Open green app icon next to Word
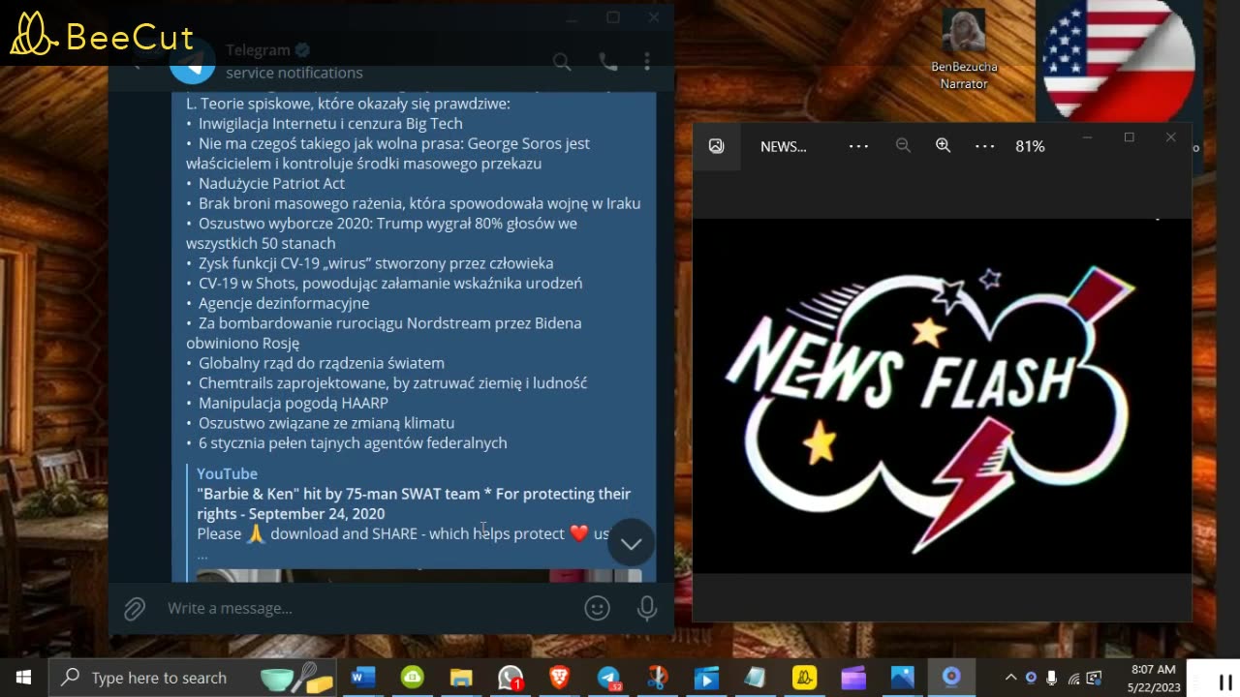 coord(413,678)
